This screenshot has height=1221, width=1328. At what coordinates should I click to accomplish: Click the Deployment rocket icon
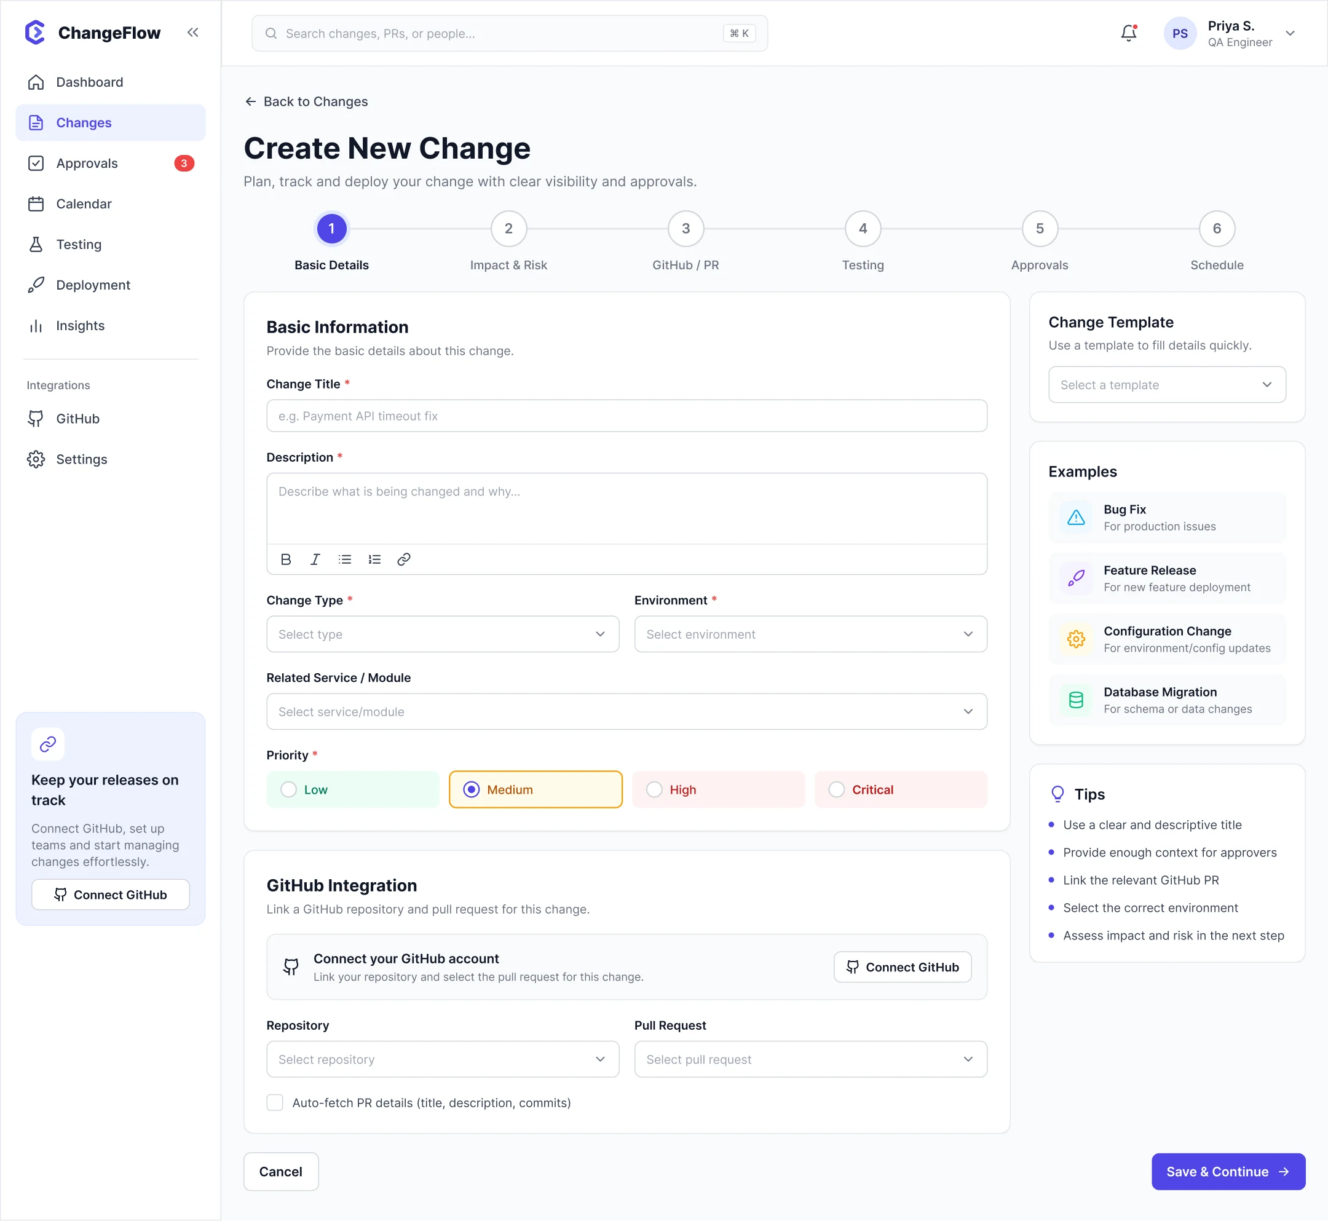click(36, 285)
